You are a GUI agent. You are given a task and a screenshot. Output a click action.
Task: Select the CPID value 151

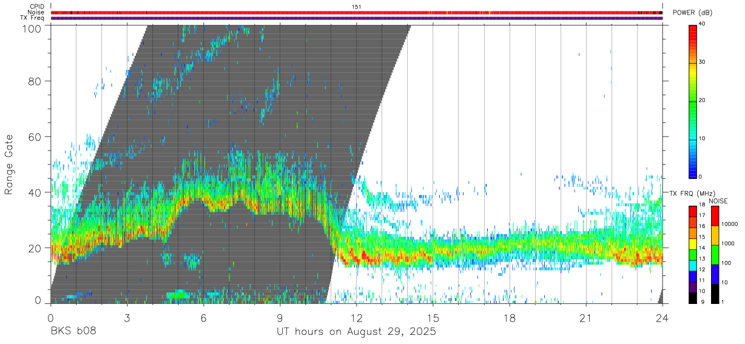[x=357, y=7]
